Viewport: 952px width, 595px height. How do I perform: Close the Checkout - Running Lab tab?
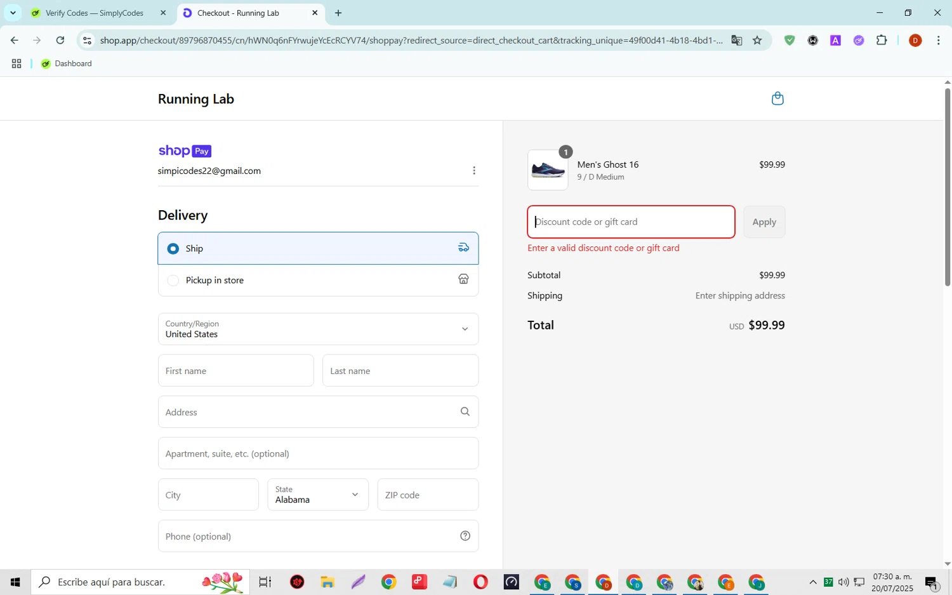click(315, 13)
